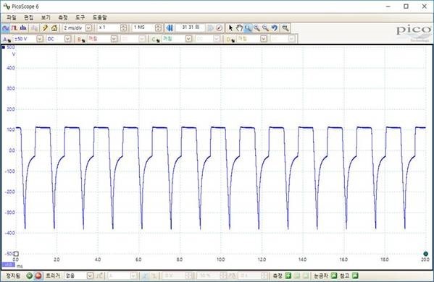Go to first waveform buffer button
Viewport: 434px width, 282px height.
[x=170, y=28]
